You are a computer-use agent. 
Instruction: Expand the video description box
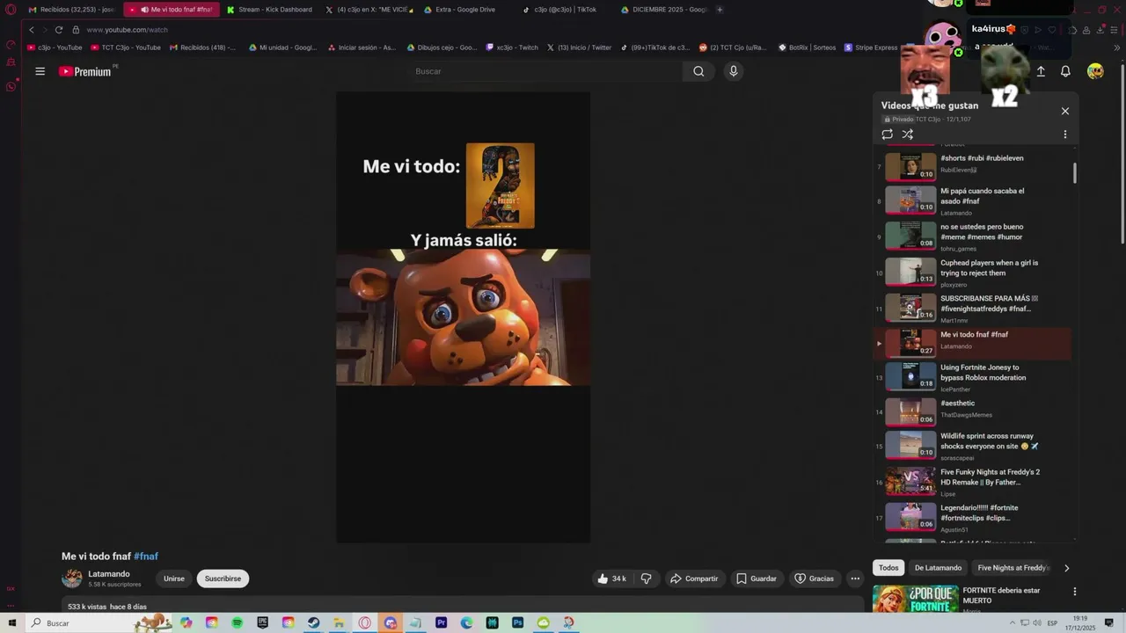pyautogui.click(x=463, y=605)
